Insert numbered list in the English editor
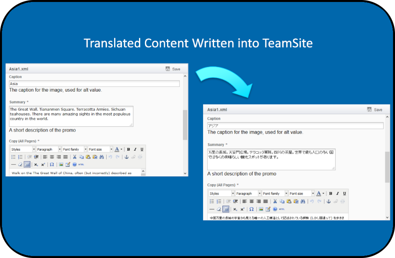Image resolution: width=395 pixels, height=258 pixels. [20, 157]
